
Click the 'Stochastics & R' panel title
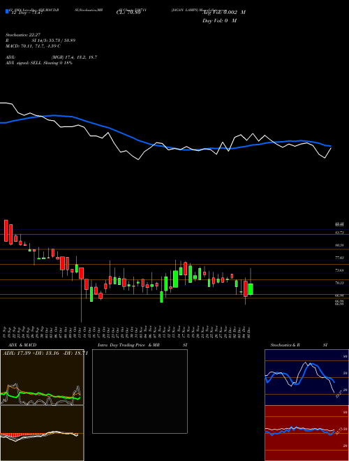coord(285,345)
